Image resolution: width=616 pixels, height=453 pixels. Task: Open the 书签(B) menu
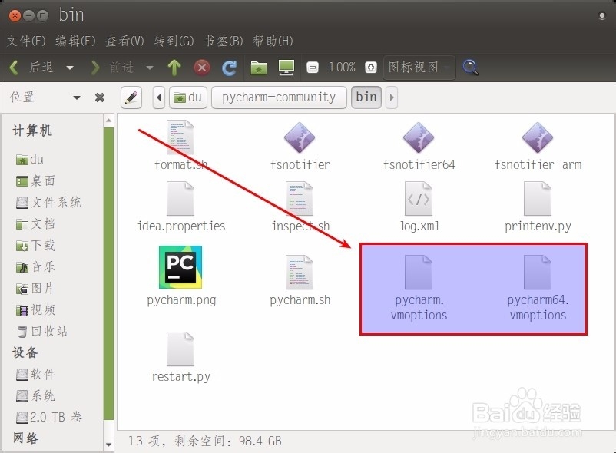224,41
